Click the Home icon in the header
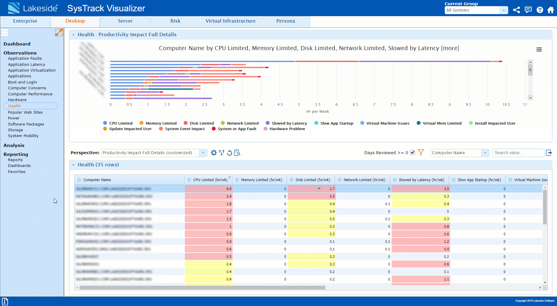The width and height of the screenshot is (557, 306). pos(551,10)
